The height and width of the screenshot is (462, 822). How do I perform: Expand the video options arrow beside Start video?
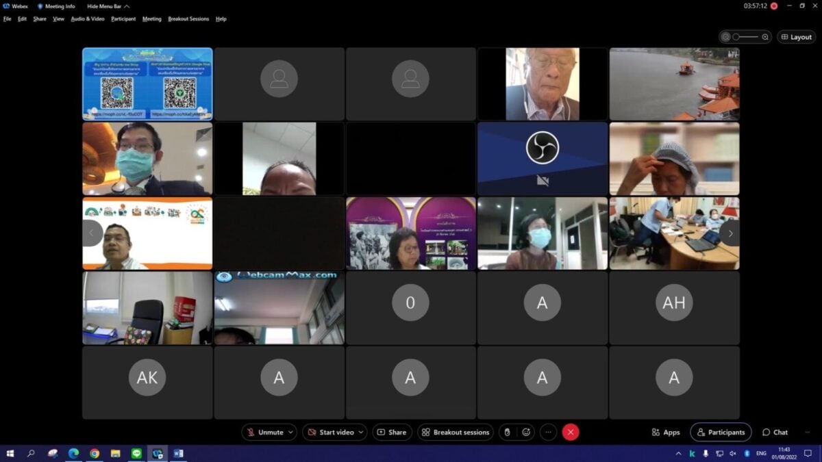pyautogui.click(x=362, y=432)
